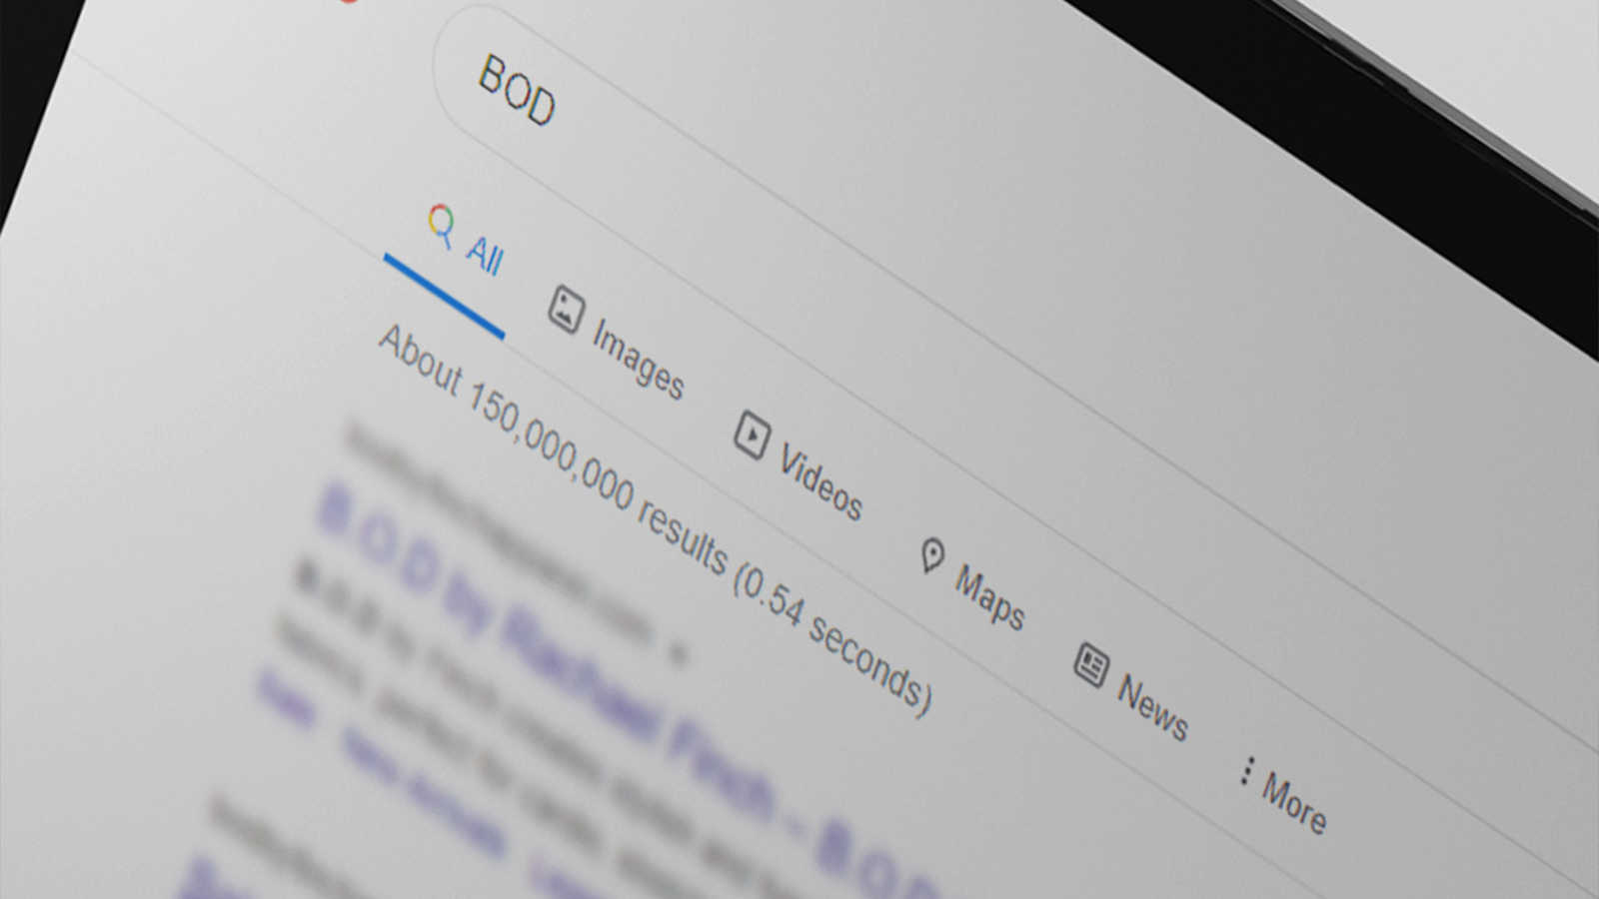This screenshot has width=1599, height=899.
Task: Go to the Maps tab label
Action: (989, 597)
